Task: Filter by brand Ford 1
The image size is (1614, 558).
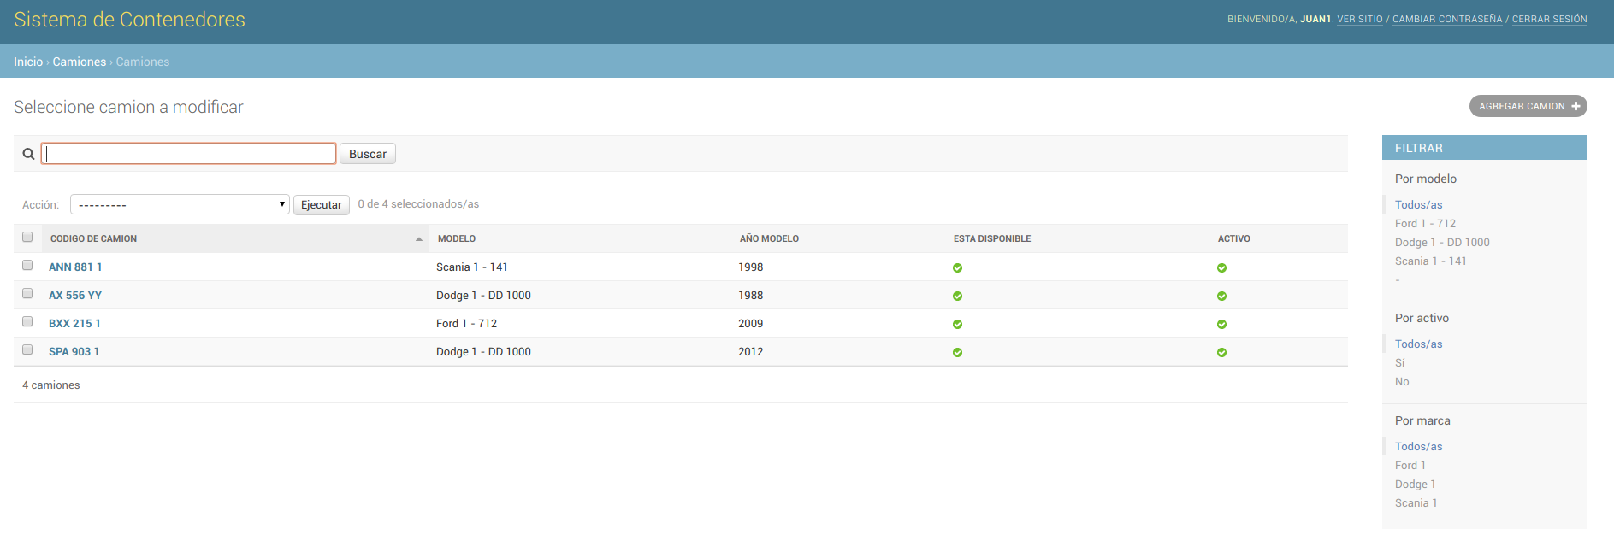Action: coord(1410,466)
